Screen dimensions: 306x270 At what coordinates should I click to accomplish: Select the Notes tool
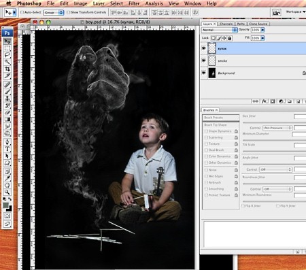tap(7, 171)
